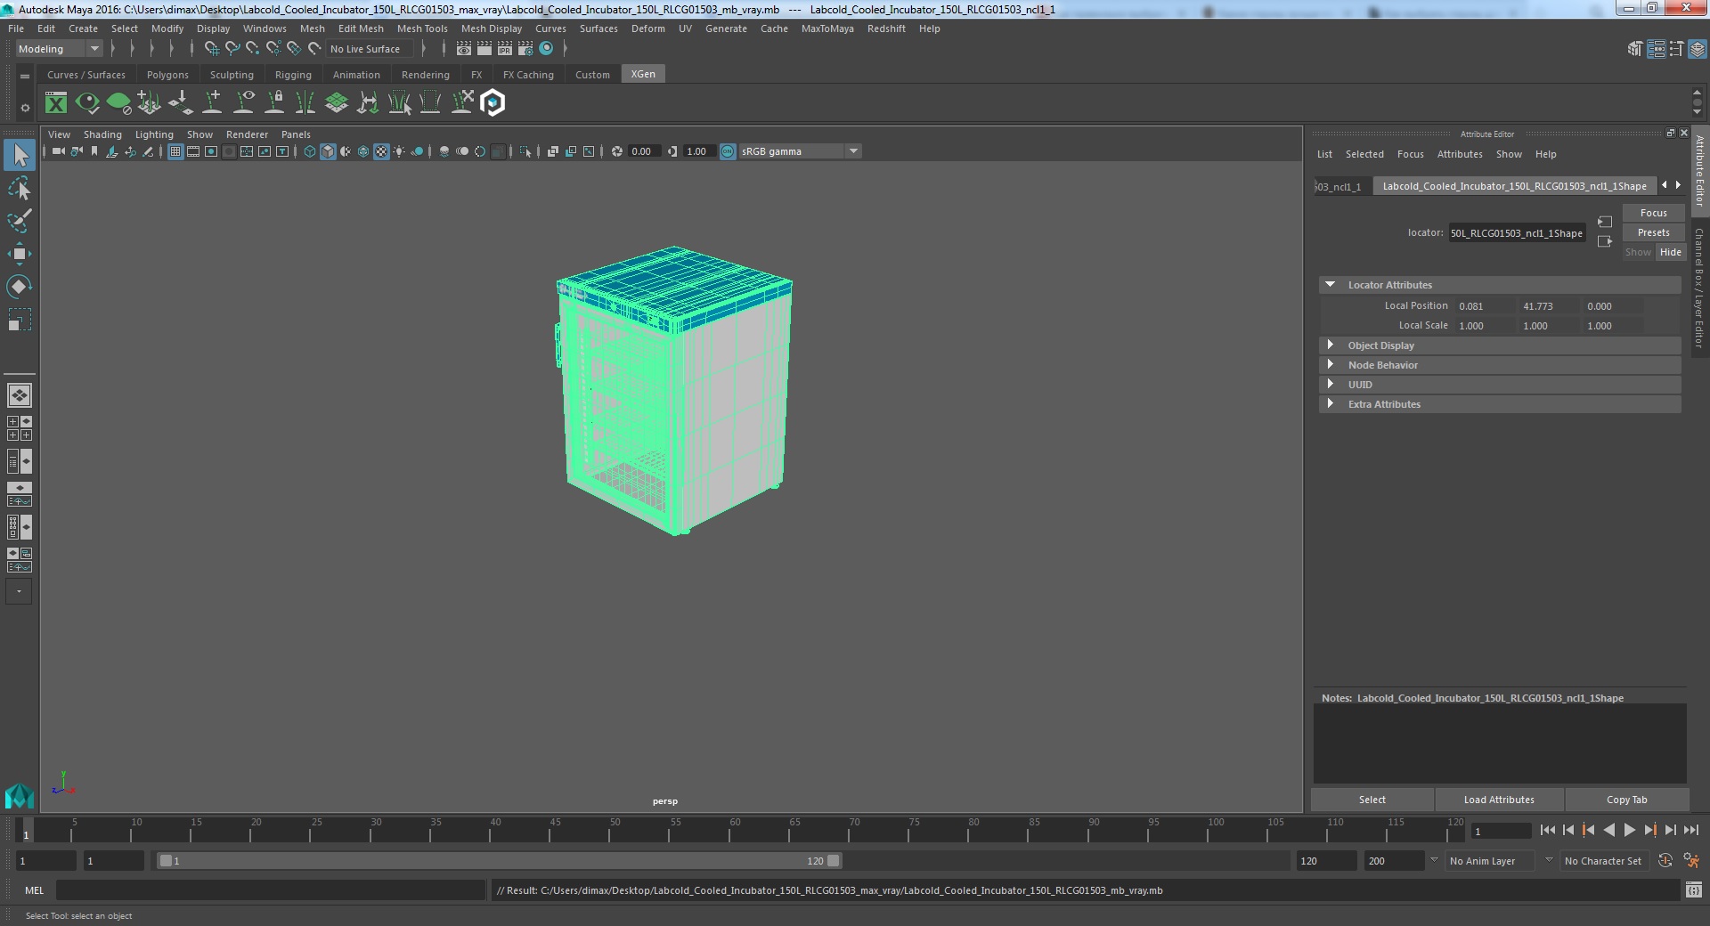Go to start of playback range
The height and width of the screenshot is (926, 1710).
[1547, 830]
